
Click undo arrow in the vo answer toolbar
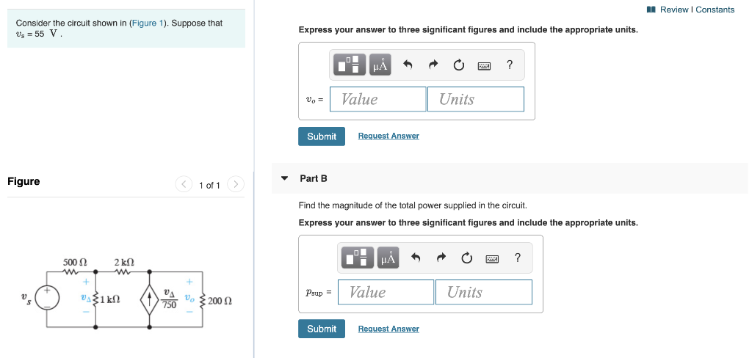point(408,65)
